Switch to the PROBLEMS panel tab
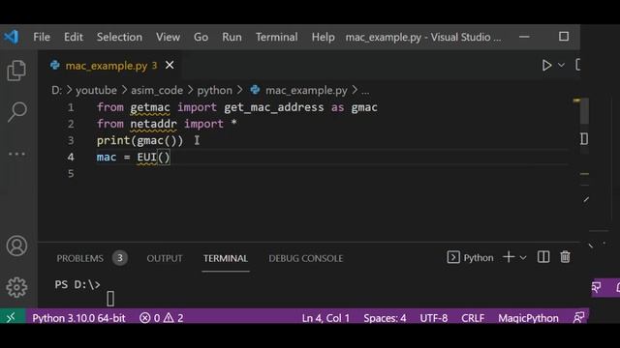The height and width of the screenshot is (348, 620). coord(79,258)
